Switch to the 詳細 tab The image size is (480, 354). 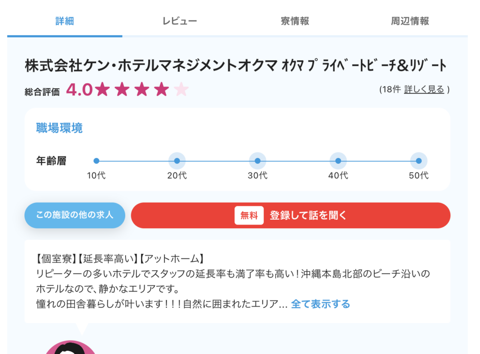coord(65,21)
